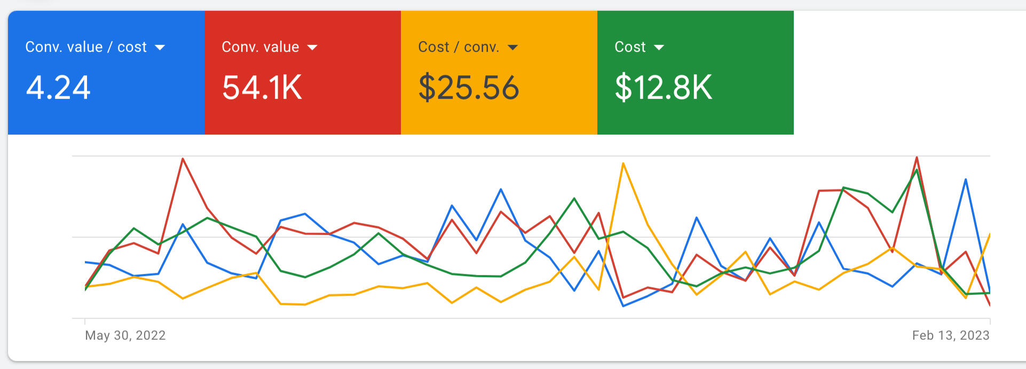Click the 54.1K metric value

(x=262, y=88)
